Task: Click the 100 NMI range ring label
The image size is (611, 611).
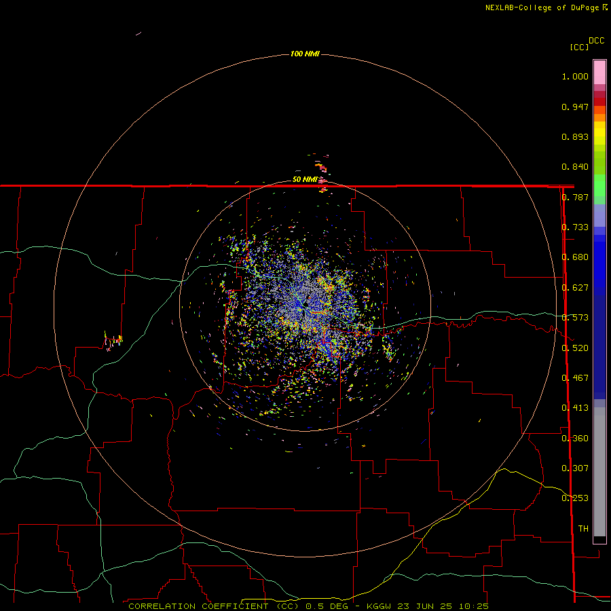Action: pos(305,54)
